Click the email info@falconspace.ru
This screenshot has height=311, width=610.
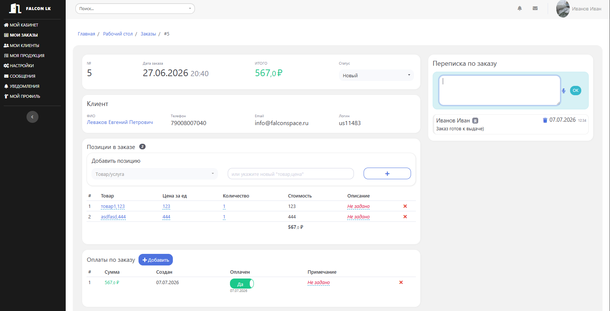click(281, 123)
